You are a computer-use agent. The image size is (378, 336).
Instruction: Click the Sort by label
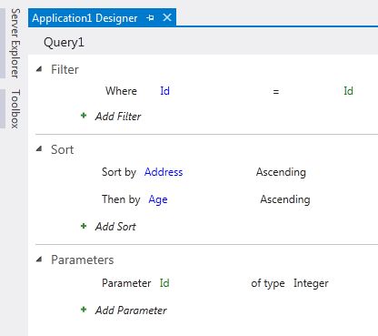[x=119, y=172]
